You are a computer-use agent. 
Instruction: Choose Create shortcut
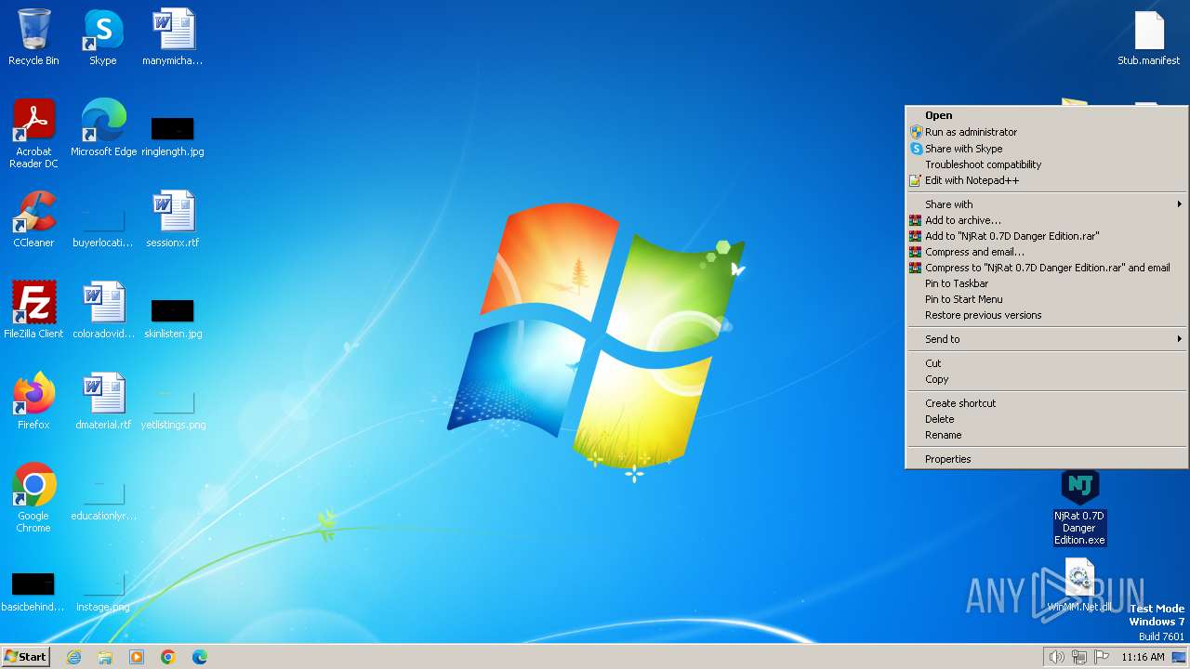(x=1047, y=403)
